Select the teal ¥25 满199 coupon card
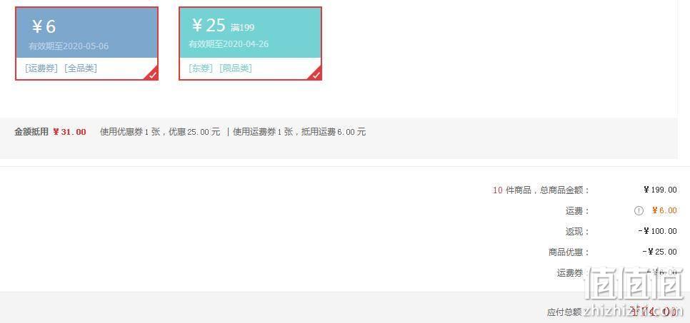690x323 pixels. pyautogui.click(x=251, y=43)
